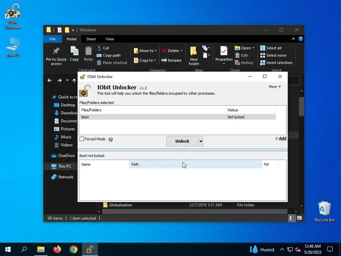Viewport: 341px width, 256px height.
Task: Select the Boot row in file list
Action: (177, 117)
